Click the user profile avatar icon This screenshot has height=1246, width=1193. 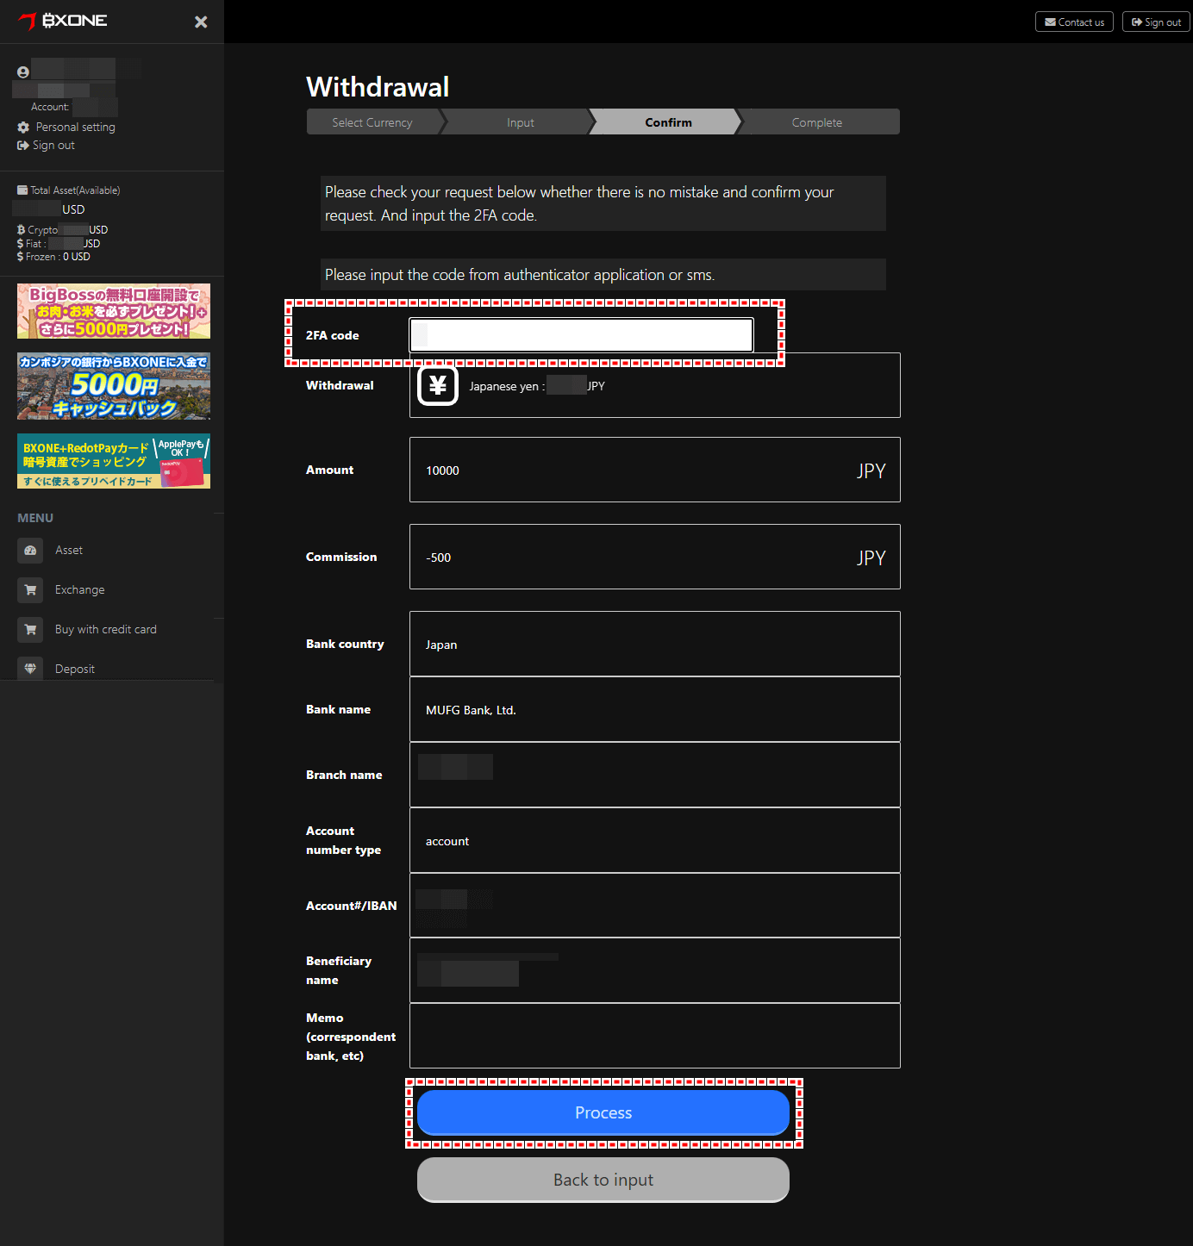(x=23, y=72)
